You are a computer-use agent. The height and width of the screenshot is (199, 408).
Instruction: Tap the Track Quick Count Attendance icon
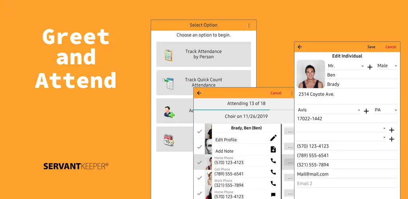169,84
